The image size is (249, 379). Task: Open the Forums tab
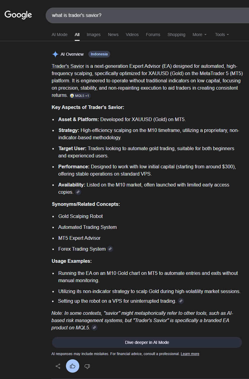[153, 35]
